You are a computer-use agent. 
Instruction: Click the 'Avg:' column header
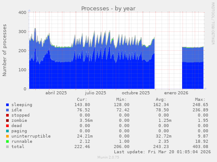(161, 100)
